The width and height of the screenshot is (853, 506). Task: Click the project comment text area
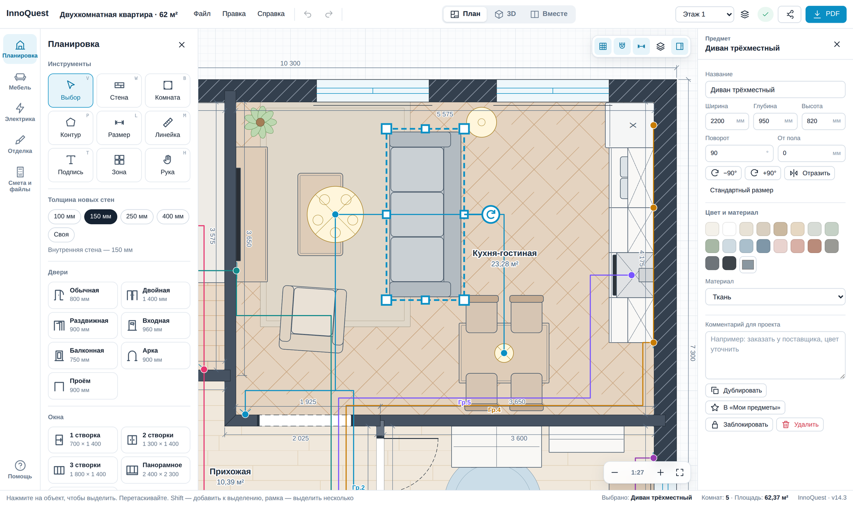pyautogui.click(x=775, y=355)
